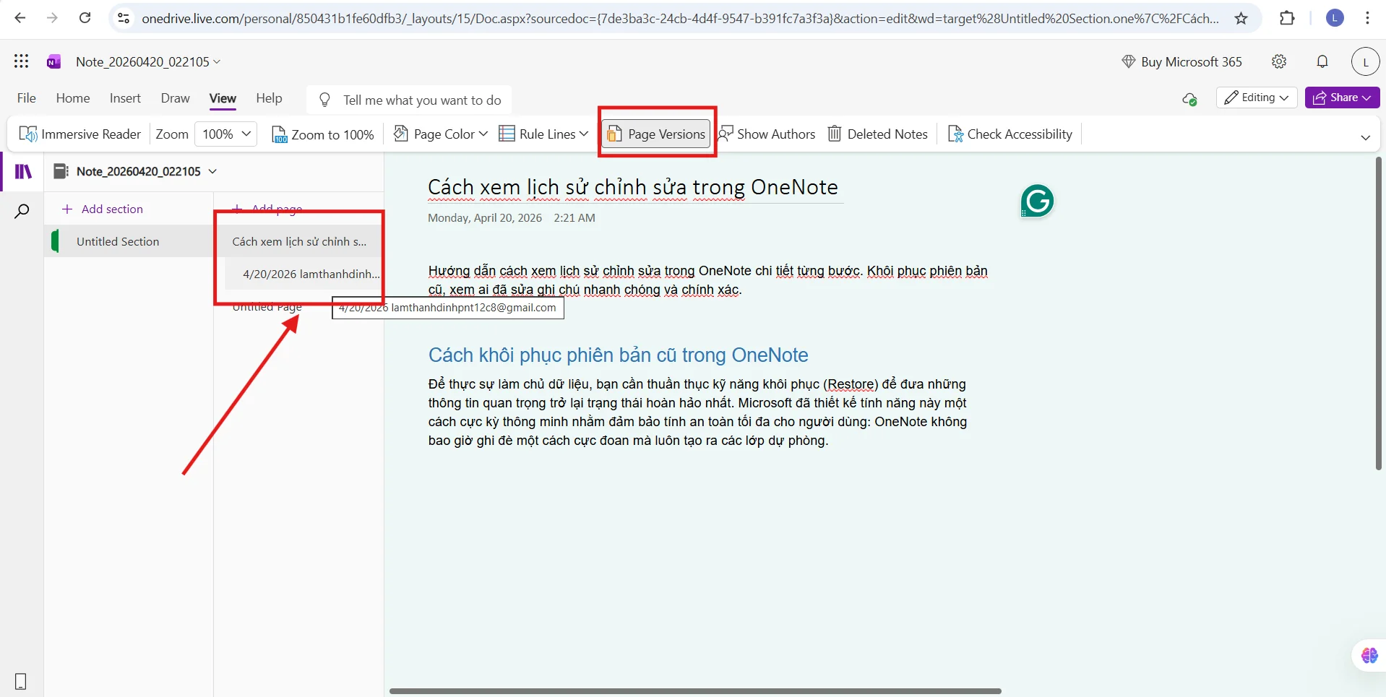The image size is (1386, 697).
Task: Click Buy Microsoft 365 link
Action: 1181,61
